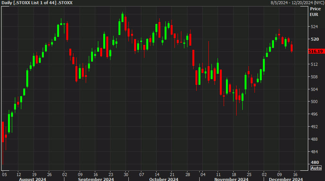The image size is (325, 181).
Task: Click the red 516.19 last-price label
Action: click(316, 51)
